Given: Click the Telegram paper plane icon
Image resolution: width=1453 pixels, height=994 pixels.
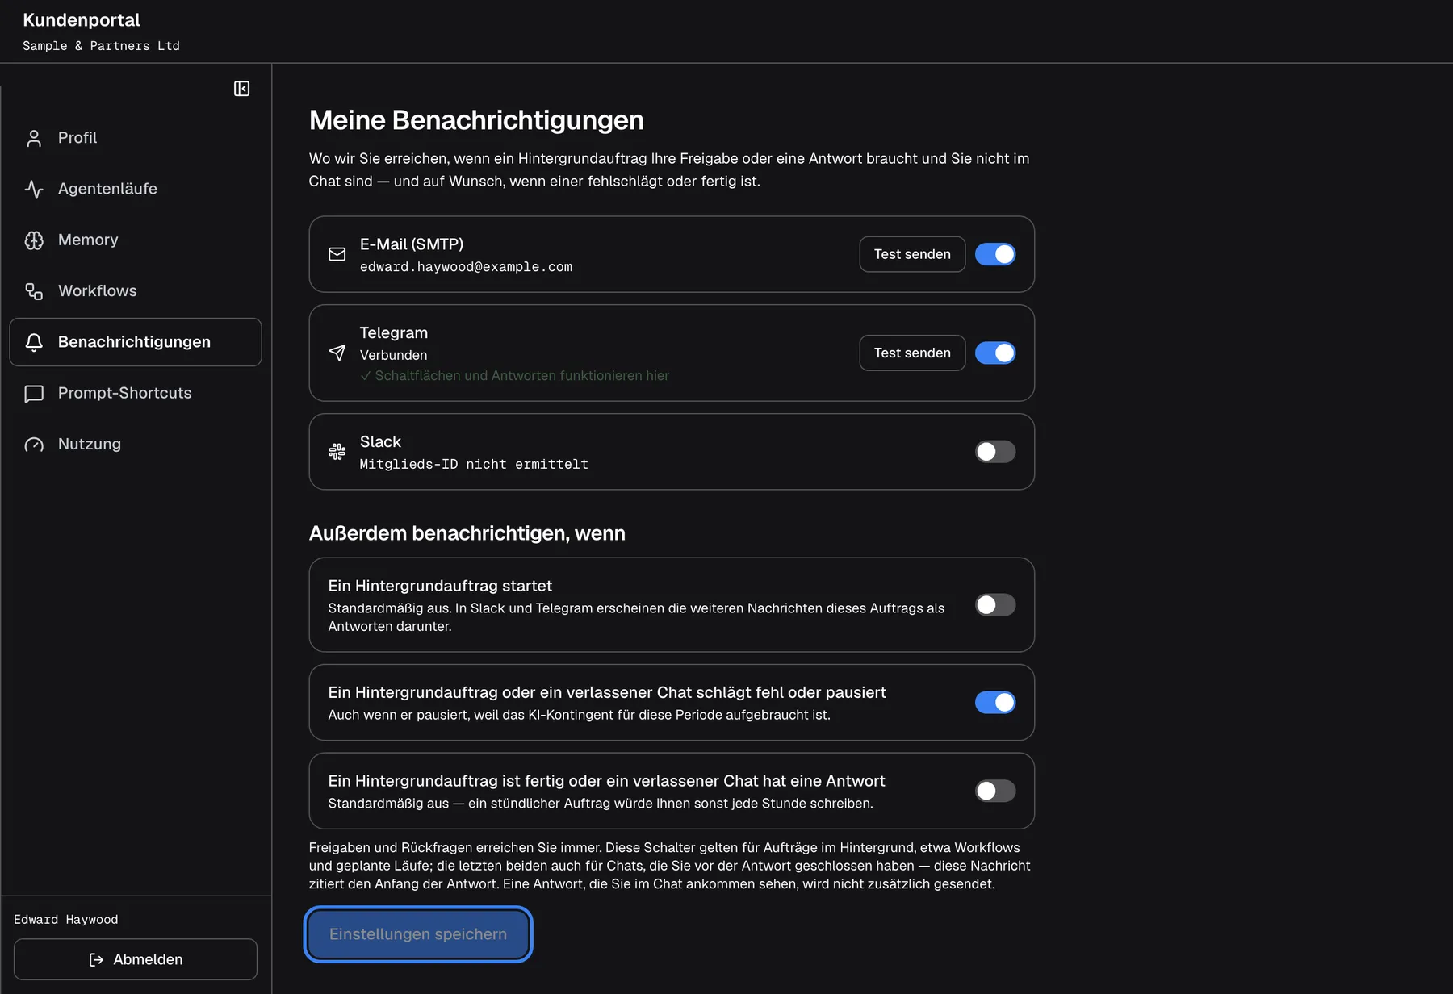Looking at the screenshot, I should [337, 353].
